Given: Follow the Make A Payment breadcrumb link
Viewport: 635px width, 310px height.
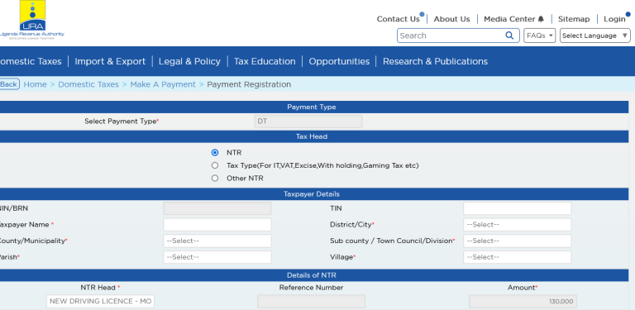Looking at the screenshot, I should 163,84.
